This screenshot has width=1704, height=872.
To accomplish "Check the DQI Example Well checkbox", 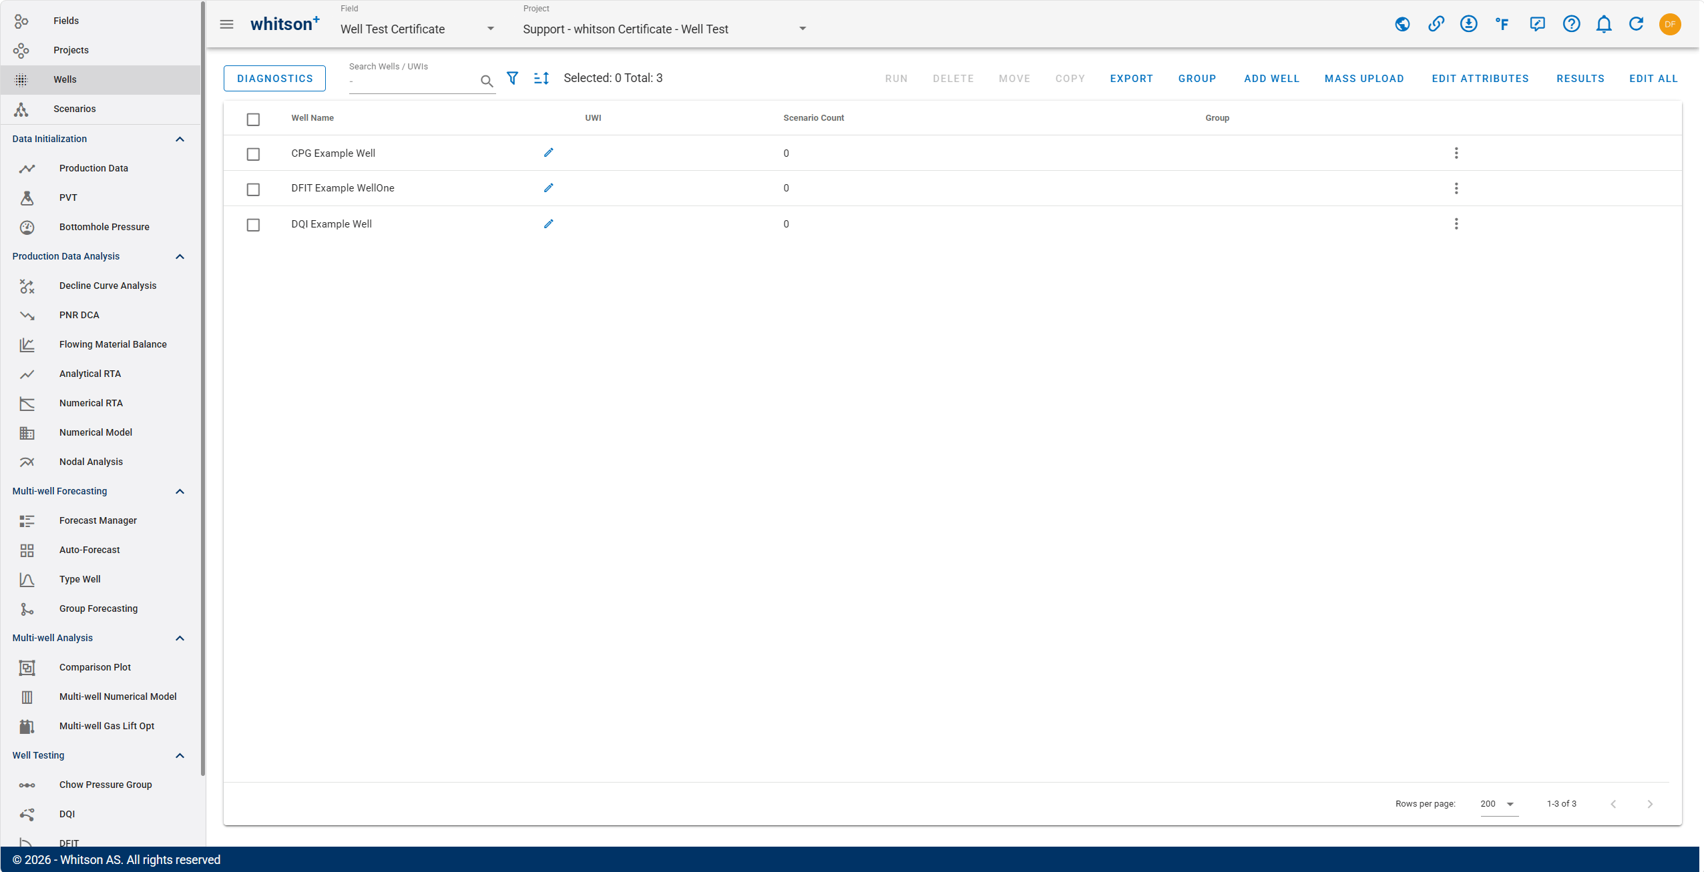I will click(253, 225).
